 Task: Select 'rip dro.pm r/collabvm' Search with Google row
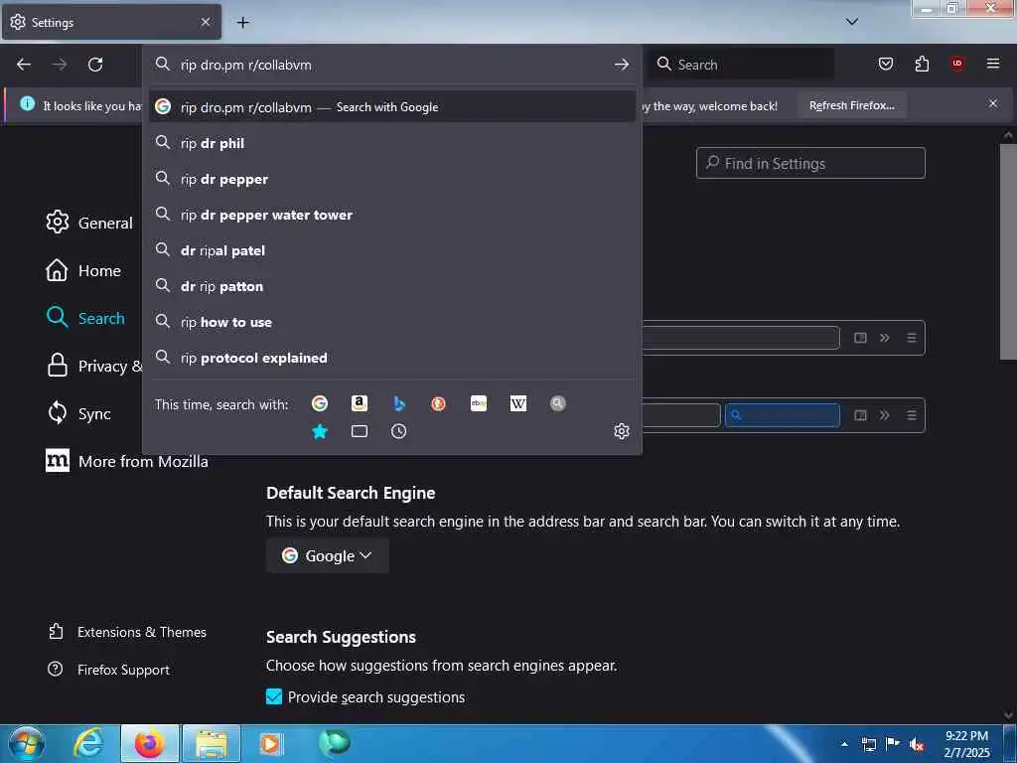click(391, 107)
